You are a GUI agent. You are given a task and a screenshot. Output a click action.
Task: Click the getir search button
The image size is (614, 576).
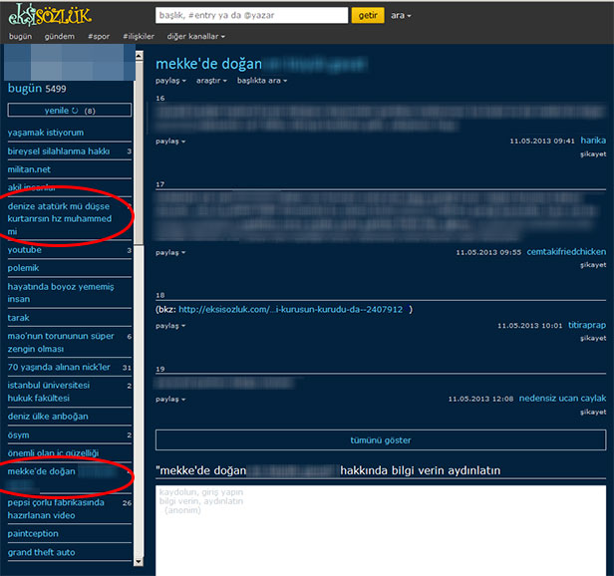point(368,16)
